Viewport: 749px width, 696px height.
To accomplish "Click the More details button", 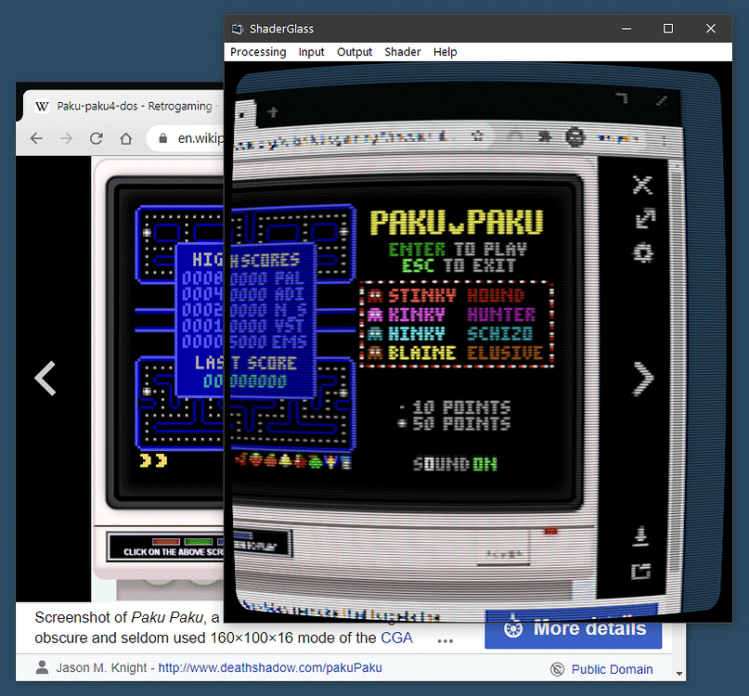I will (573, 628).
